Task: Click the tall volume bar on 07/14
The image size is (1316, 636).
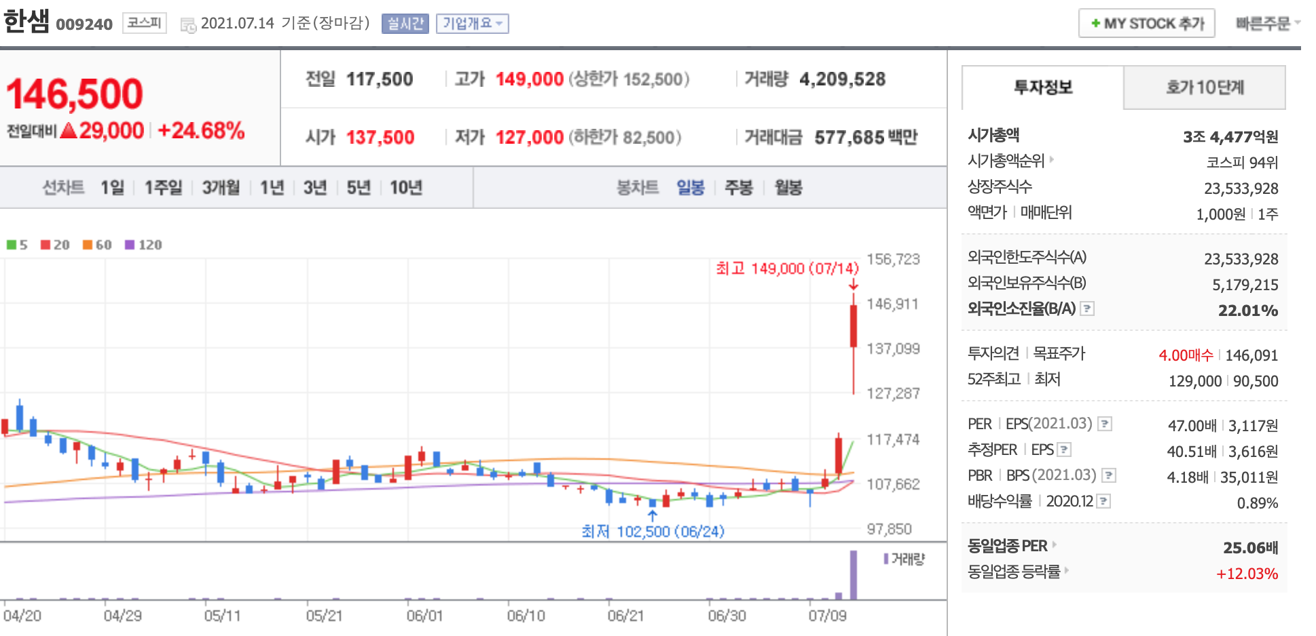Action: tap(854, 575)
